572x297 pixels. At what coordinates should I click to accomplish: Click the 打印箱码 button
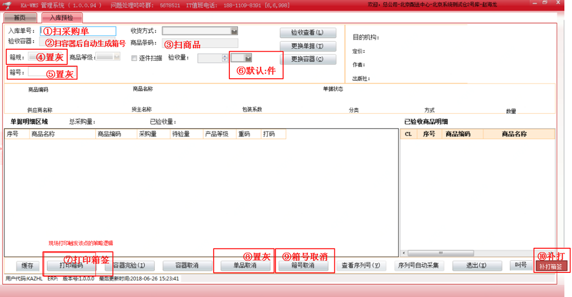(72, 266)
